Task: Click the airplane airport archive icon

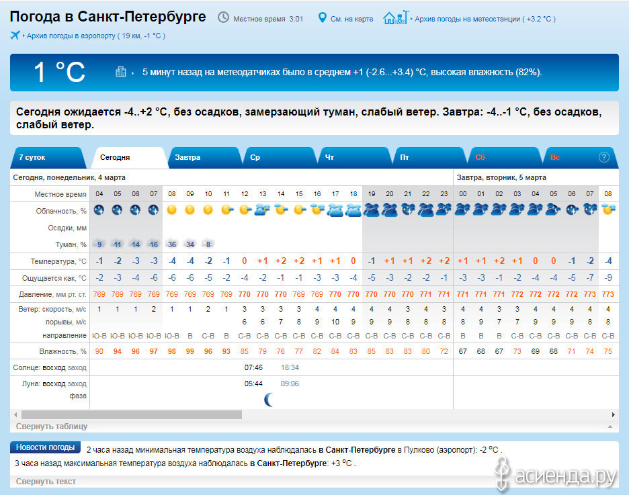Action: tap(15, 36)
